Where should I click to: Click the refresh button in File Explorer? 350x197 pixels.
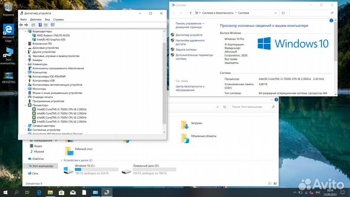coord(225,107)
